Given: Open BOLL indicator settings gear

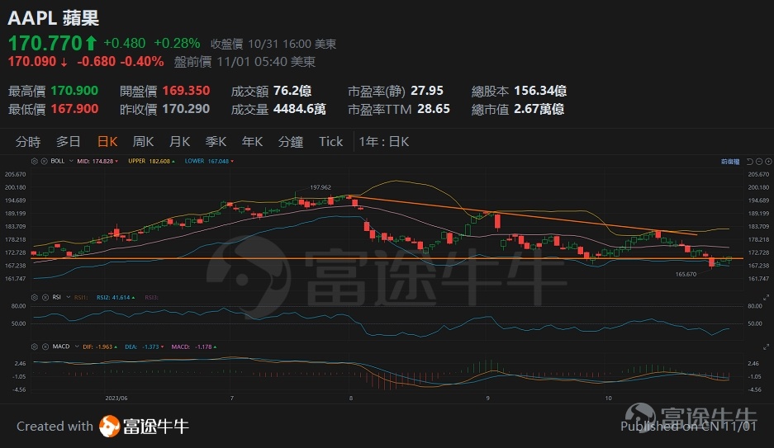Looking at the screenshot, I should click(35, 161).
